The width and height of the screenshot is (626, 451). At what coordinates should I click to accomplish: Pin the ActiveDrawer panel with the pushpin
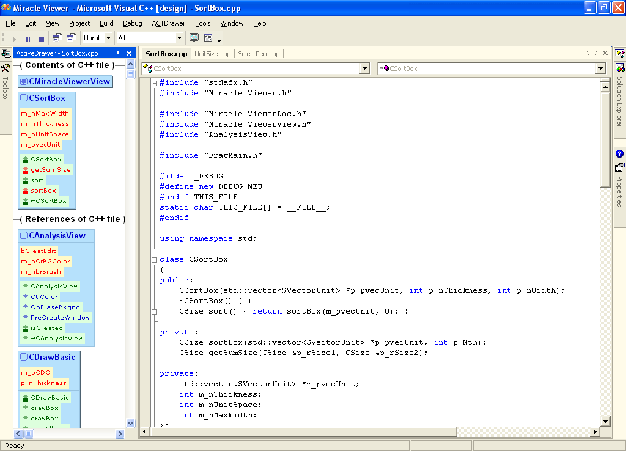pyautogui.click(x=117, y=53)
